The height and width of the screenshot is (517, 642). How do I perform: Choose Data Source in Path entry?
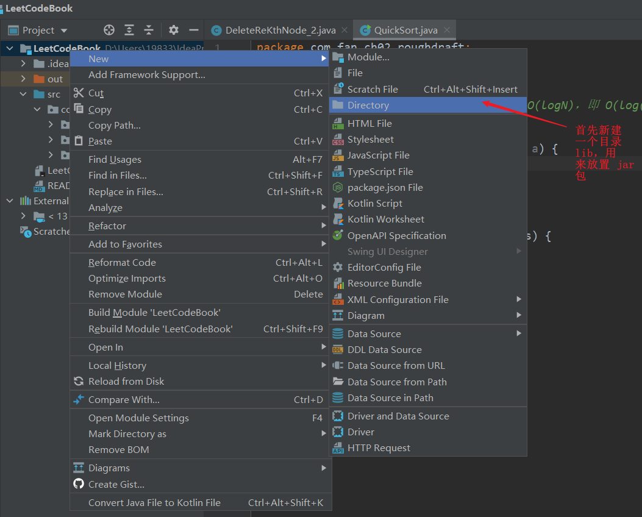pos(428,398)
